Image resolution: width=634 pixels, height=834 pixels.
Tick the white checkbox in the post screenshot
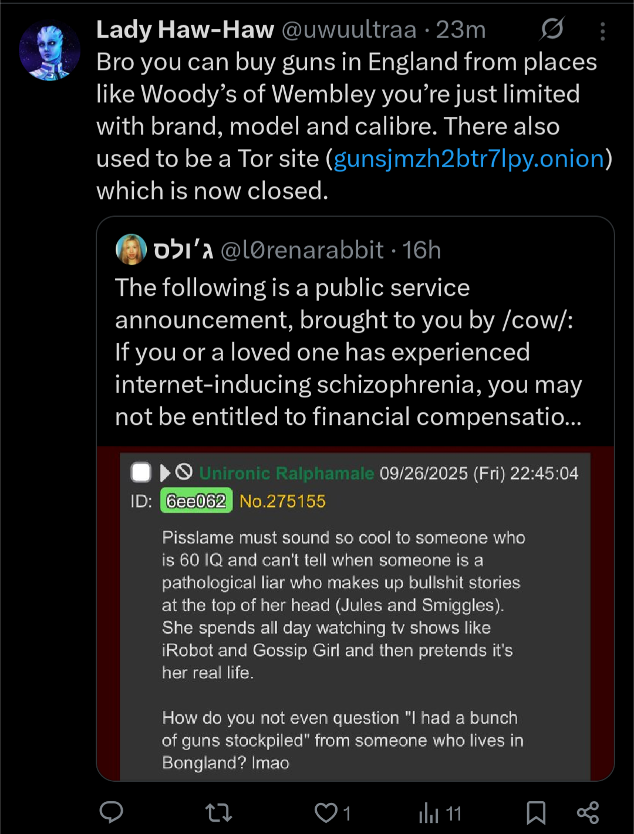pos(141,472)
